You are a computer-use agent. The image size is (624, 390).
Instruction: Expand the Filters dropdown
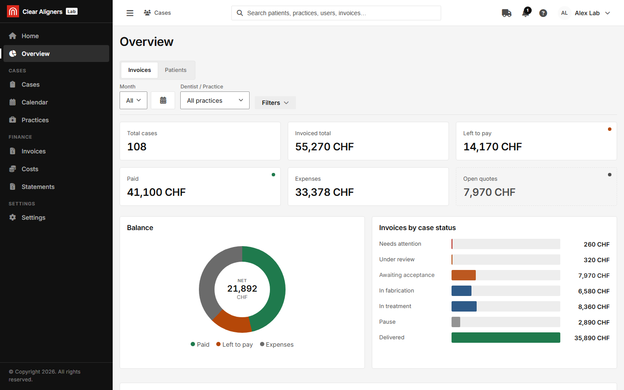(275, 103)
